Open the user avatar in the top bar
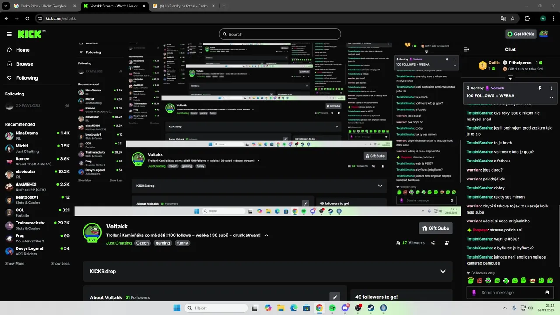Viewport: 560px width, 315px height. tap(543, 34)
